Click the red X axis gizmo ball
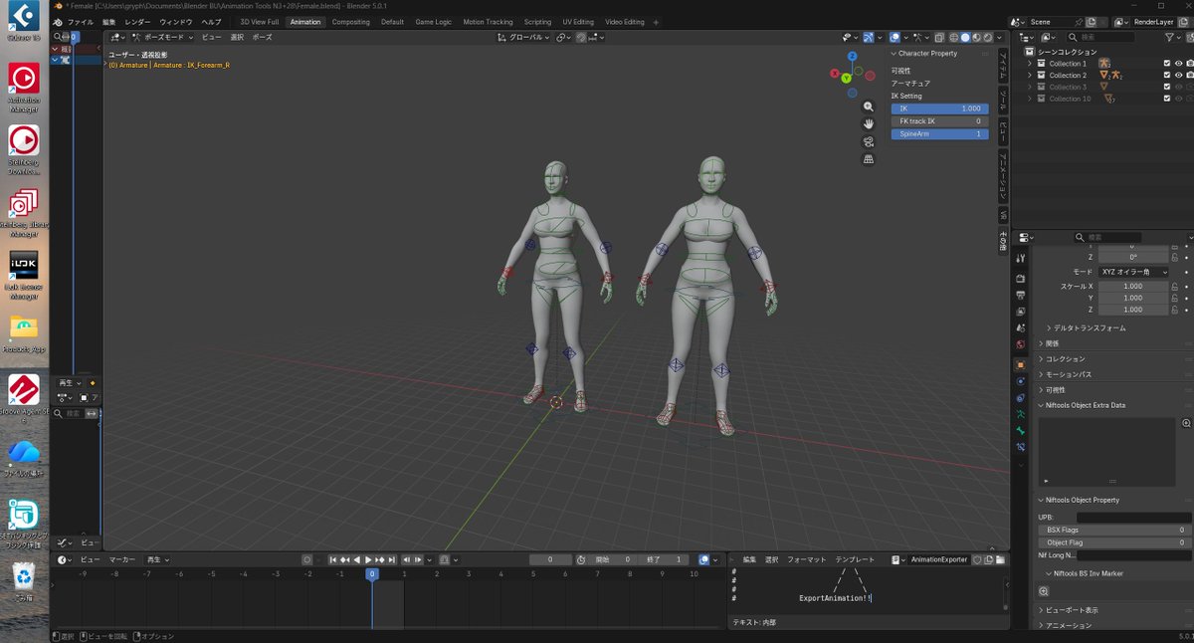Screen dimensions: 1194x643 (x=836, y=73)
